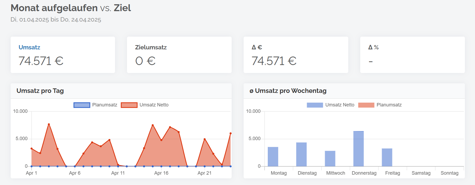The image size is (475, 185).
Task: Select the Mittwoch bar in weekday chart
Action: tap(330, 158)
